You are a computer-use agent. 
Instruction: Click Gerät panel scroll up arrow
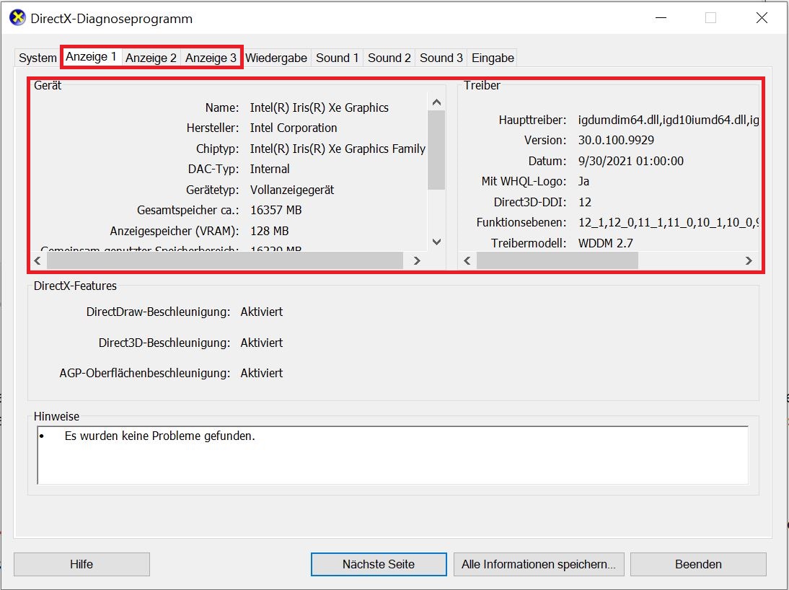coord(436,102)
